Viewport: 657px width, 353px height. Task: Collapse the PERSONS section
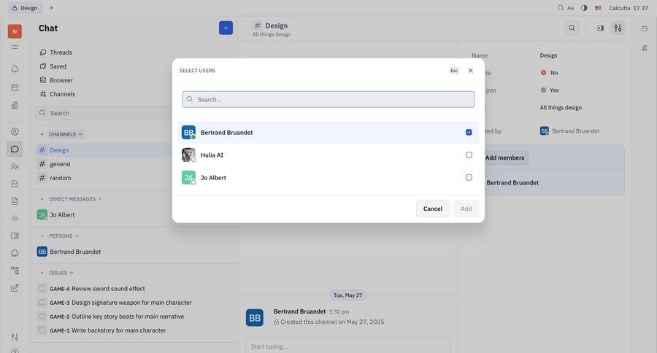[42, 236]
